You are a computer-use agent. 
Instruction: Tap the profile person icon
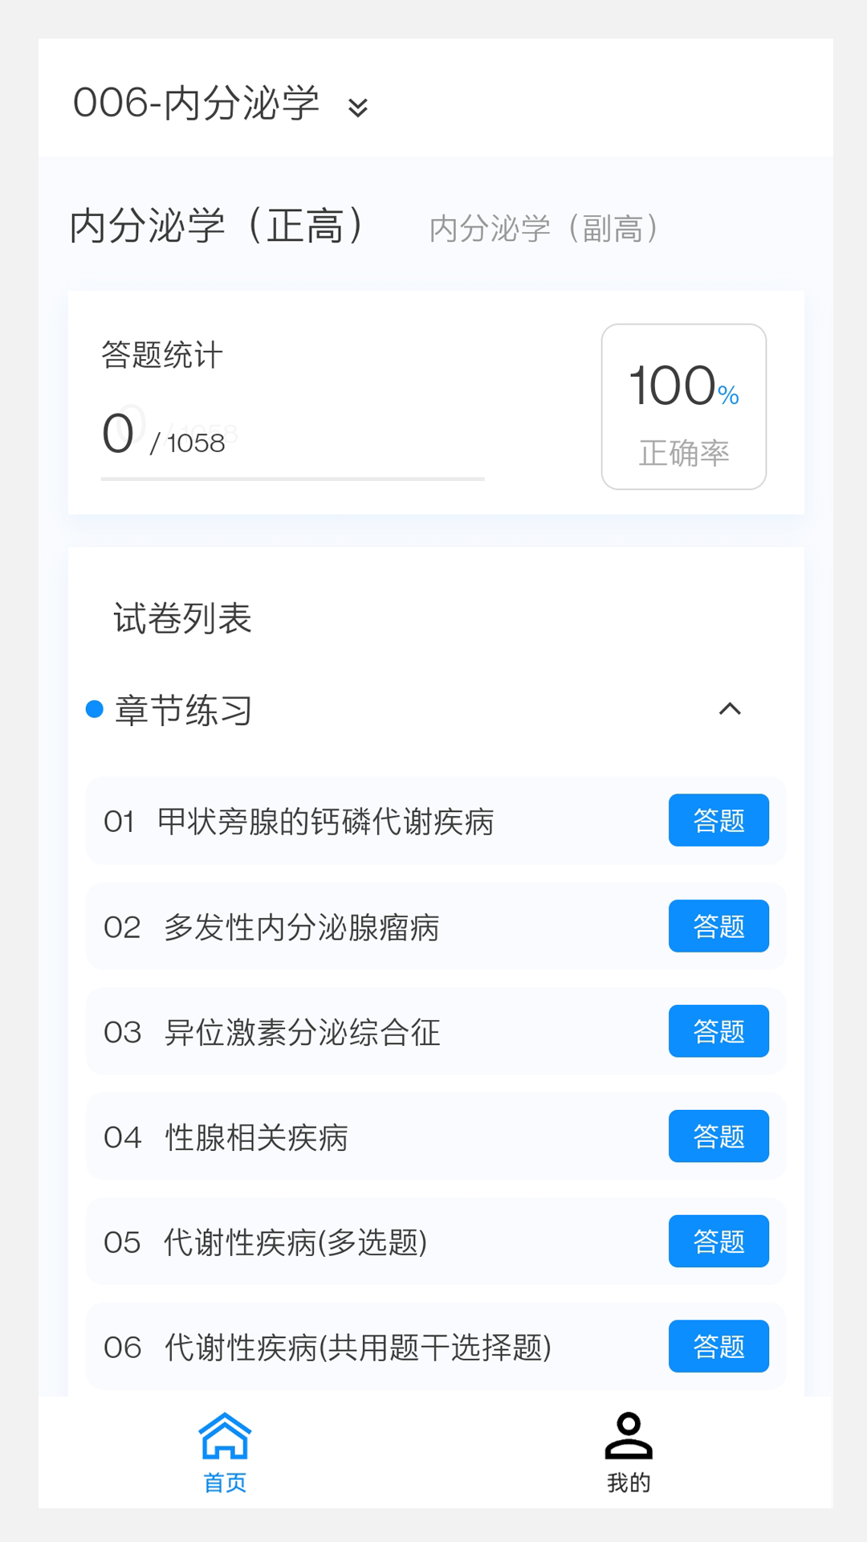pyautogui.click(x=628, y=1436)
